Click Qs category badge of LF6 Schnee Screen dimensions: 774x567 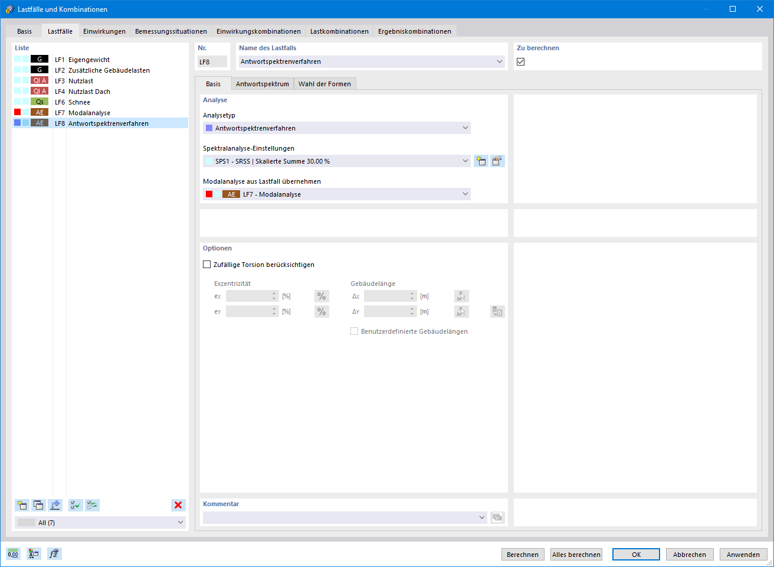[x=40, y=102]
